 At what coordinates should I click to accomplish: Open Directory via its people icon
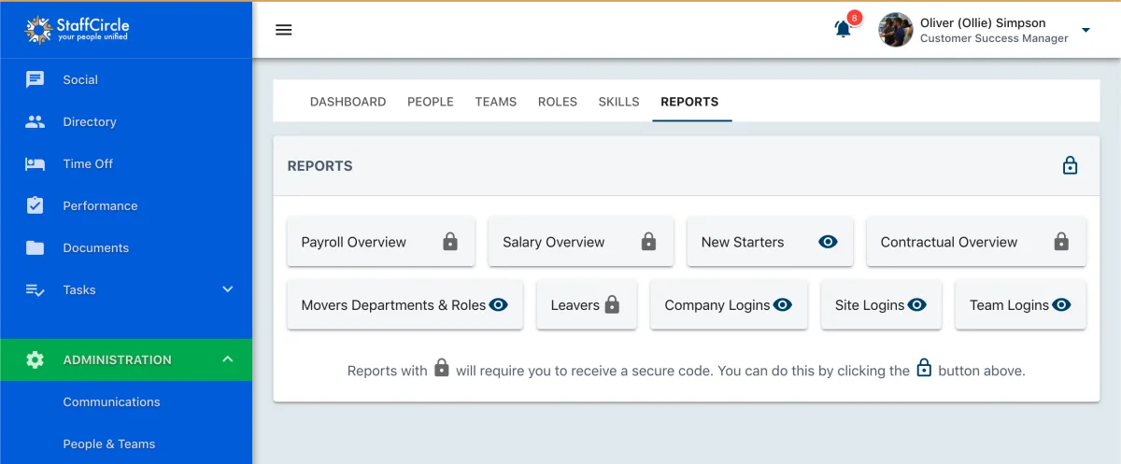35,121
